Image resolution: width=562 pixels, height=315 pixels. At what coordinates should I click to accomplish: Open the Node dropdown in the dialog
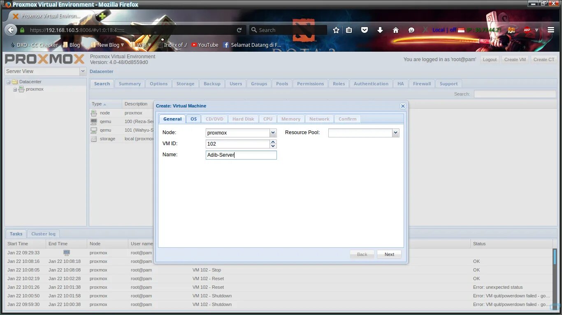(x=273, y=133)
